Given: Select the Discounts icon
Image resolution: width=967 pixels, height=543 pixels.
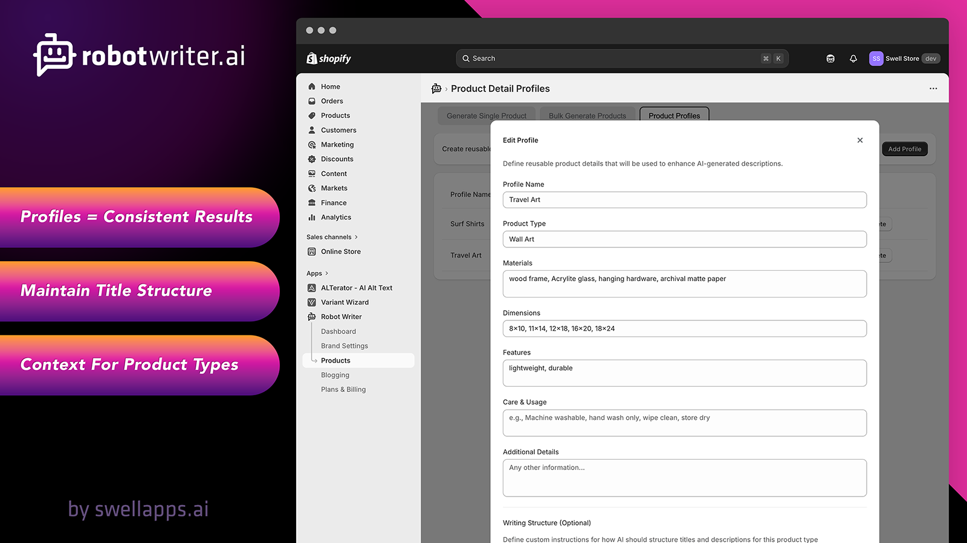Looking at the screenshot, I should point(312,159).
